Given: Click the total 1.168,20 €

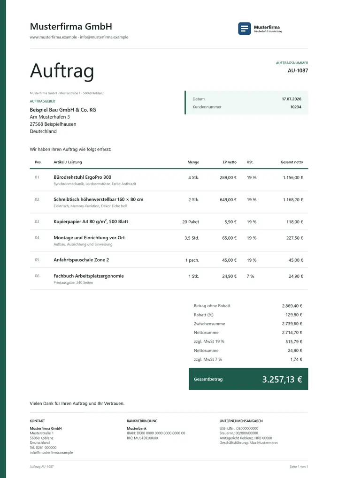Looking at the screenshot, I should click(x=293, y=200).
